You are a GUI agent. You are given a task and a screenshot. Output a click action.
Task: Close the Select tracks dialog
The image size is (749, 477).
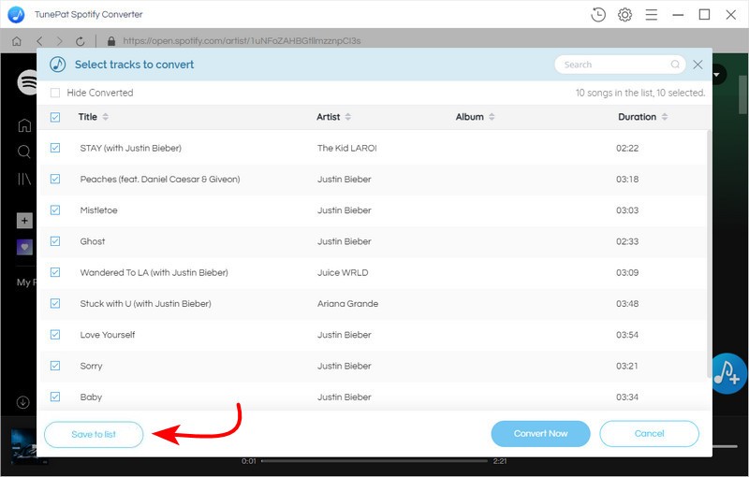[x=698, y=65]
